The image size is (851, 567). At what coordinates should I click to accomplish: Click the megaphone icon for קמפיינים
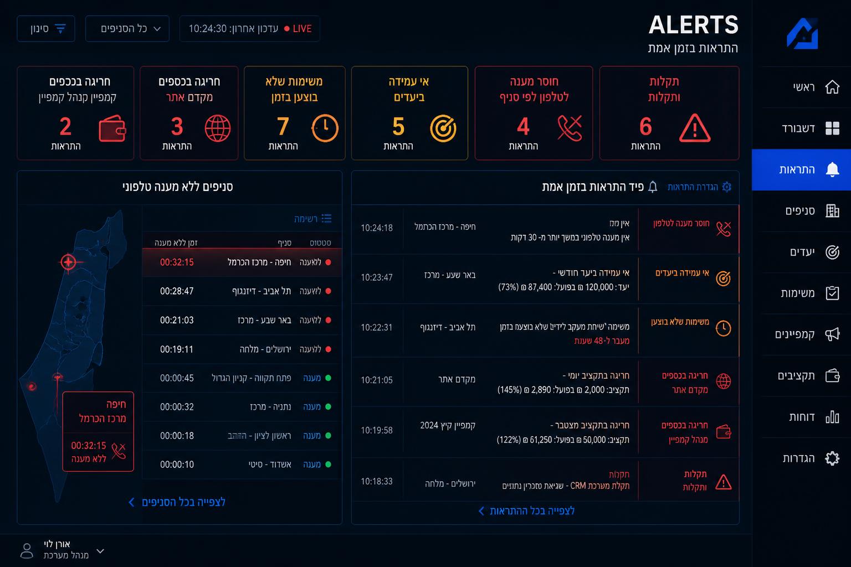point(832,334)
